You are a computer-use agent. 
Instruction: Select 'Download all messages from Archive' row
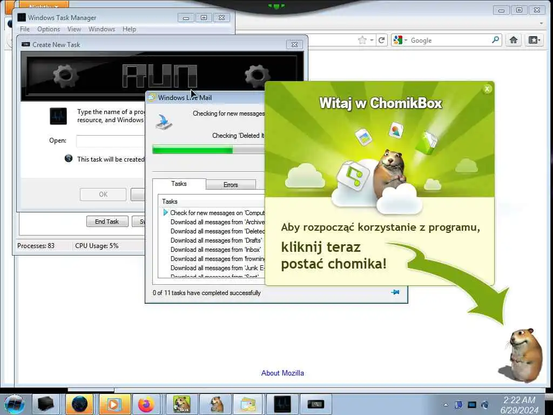click(x=218, y=222)
